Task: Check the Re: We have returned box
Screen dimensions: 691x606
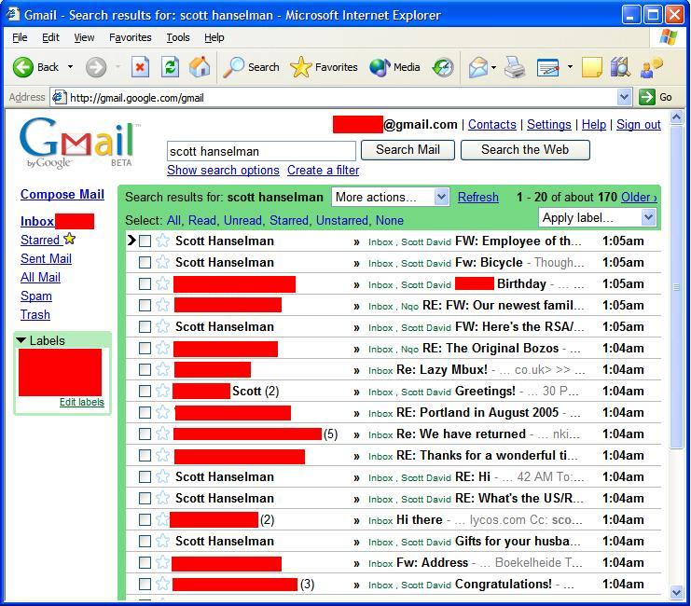Action: pos(145,434)
